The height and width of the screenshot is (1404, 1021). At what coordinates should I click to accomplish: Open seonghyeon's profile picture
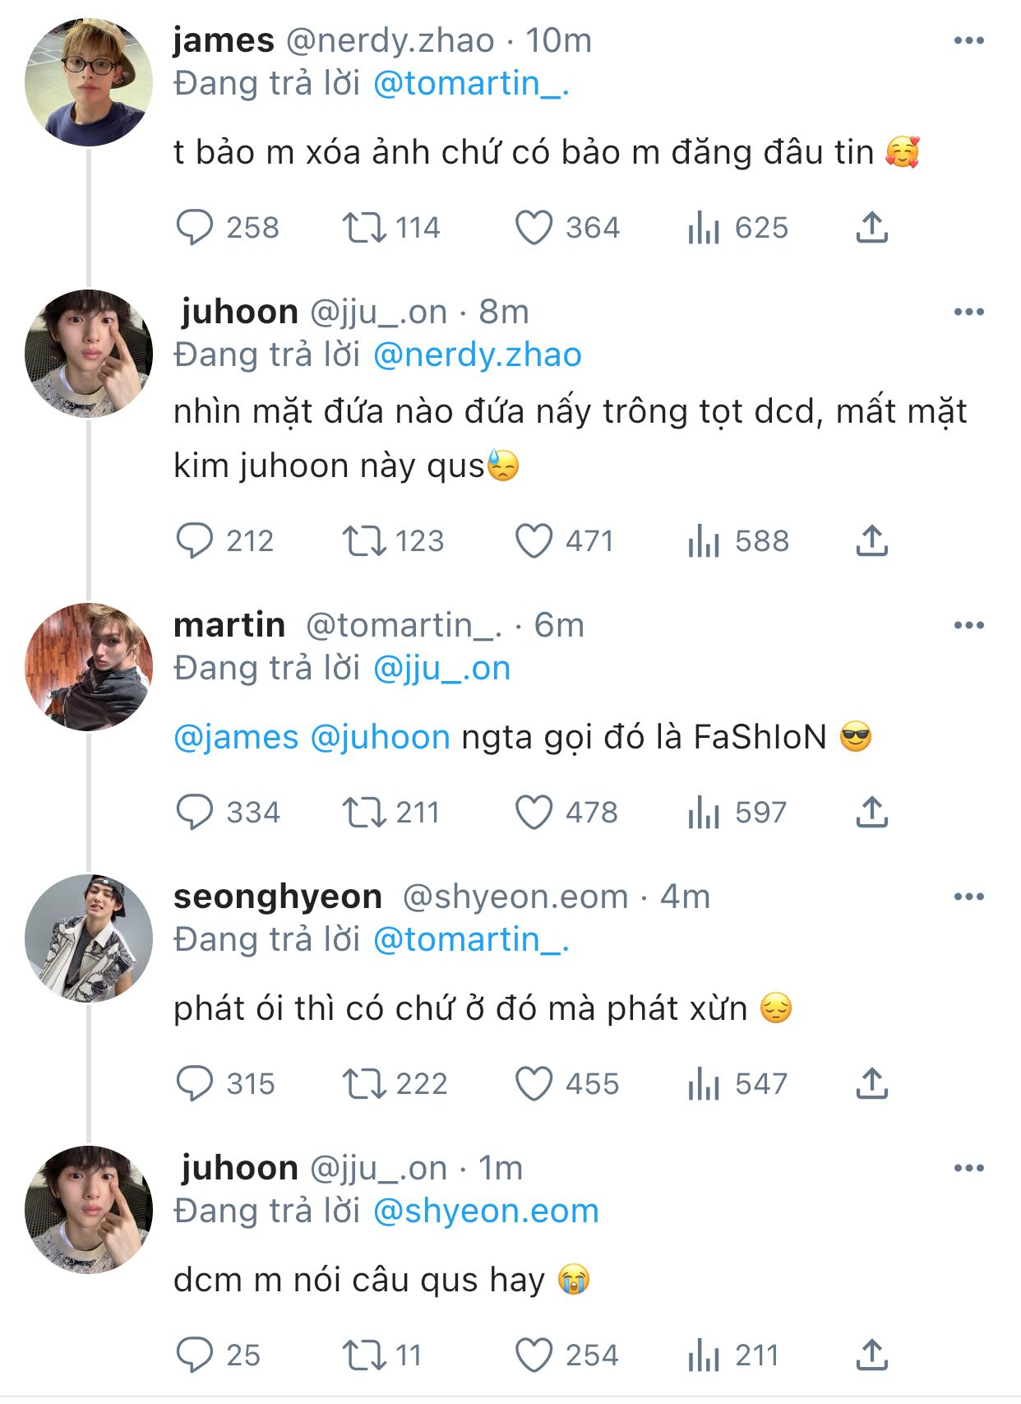89,938
